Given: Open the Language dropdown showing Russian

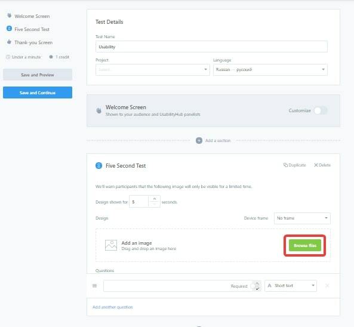Looking at the screenshot, I should 270,69.
